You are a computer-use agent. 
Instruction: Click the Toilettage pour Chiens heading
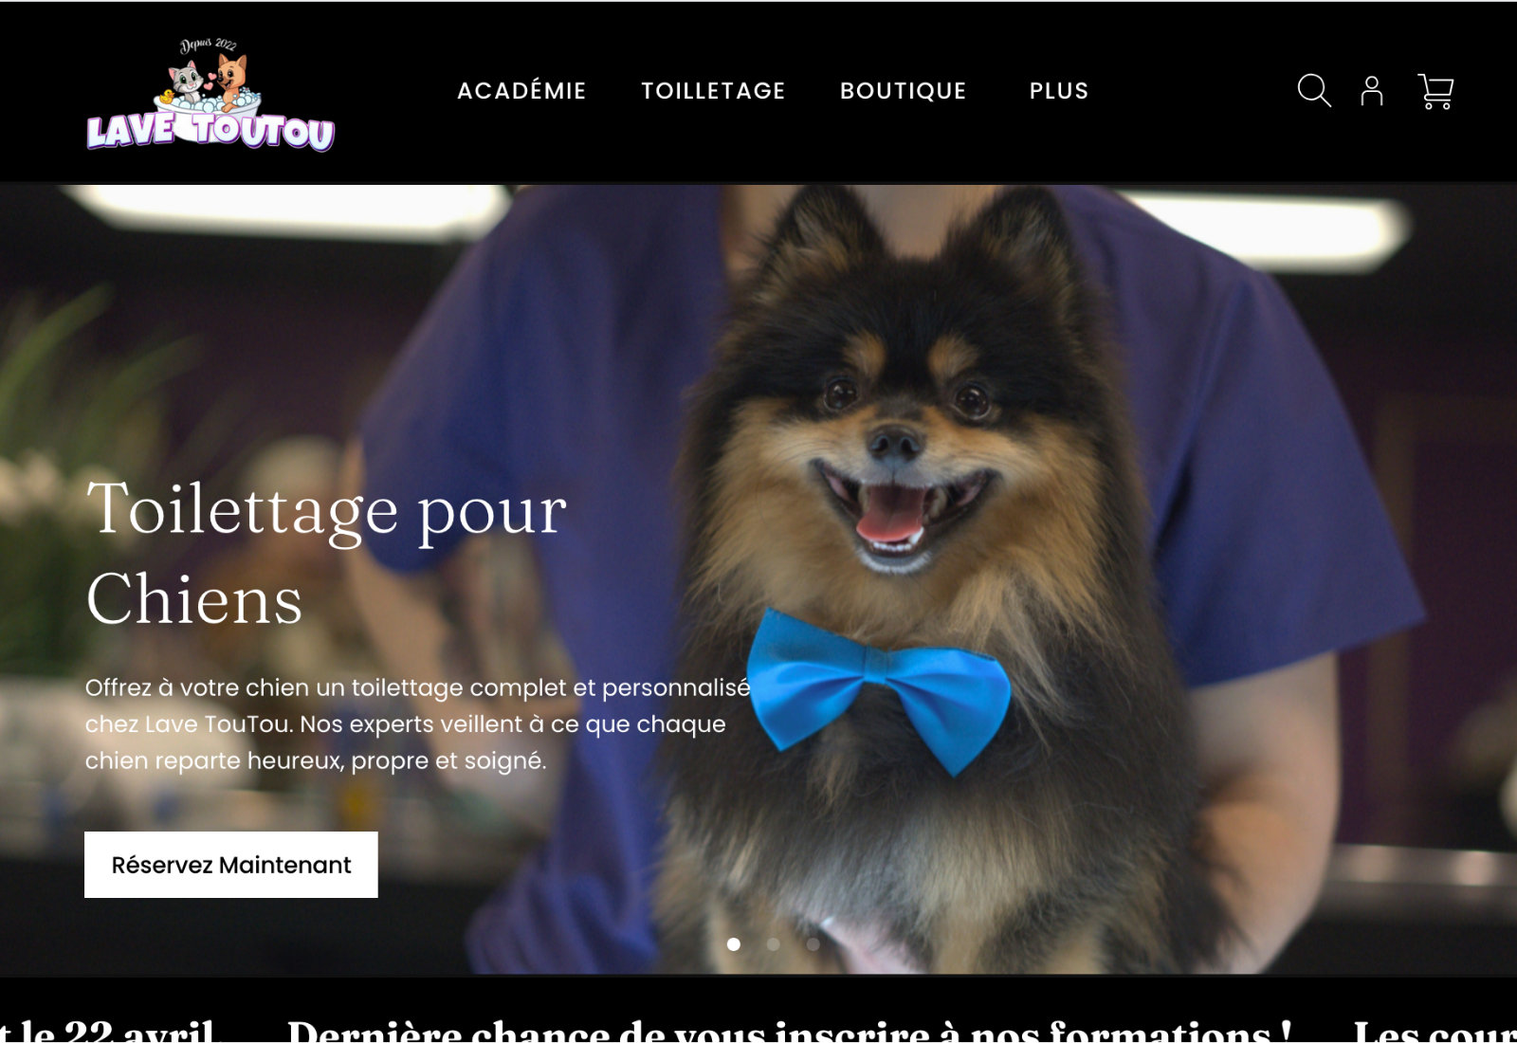pyautogui.click(x=326, y=554)
